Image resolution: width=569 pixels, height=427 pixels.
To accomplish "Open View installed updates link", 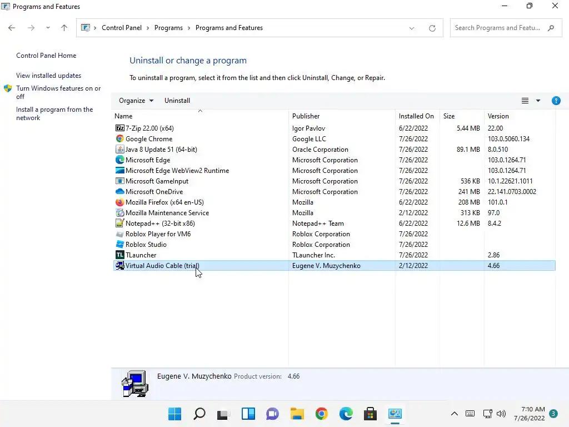I will tap(49, 76).
